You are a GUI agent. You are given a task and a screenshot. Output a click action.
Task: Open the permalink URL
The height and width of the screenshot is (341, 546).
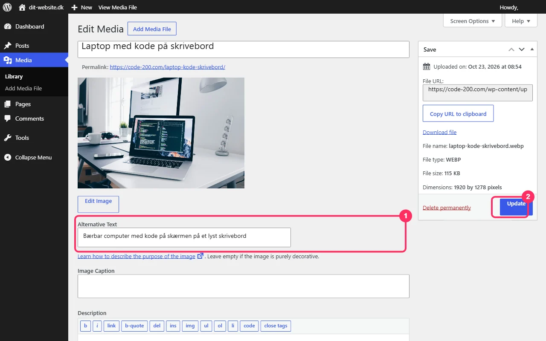167,67
